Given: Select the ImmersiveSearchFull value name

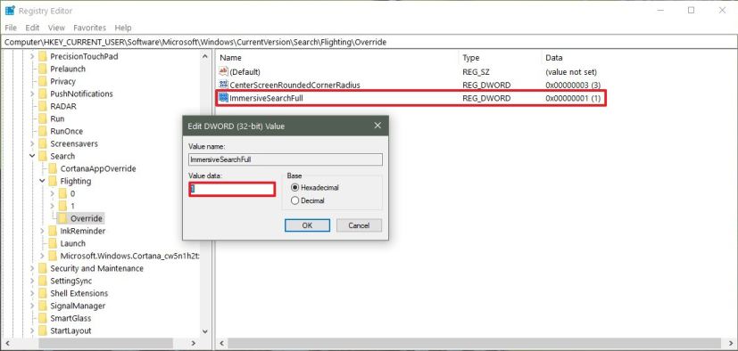Looking at the screenshot, I should 266,98.
